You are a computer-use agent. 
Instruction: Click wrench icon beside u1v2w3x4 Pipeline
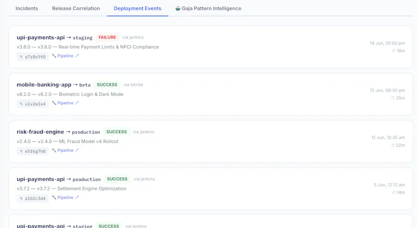tap(54, 103)
